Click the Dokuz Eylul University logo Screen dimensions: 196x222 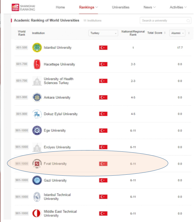pyautogui.click(x=37, y=114)
